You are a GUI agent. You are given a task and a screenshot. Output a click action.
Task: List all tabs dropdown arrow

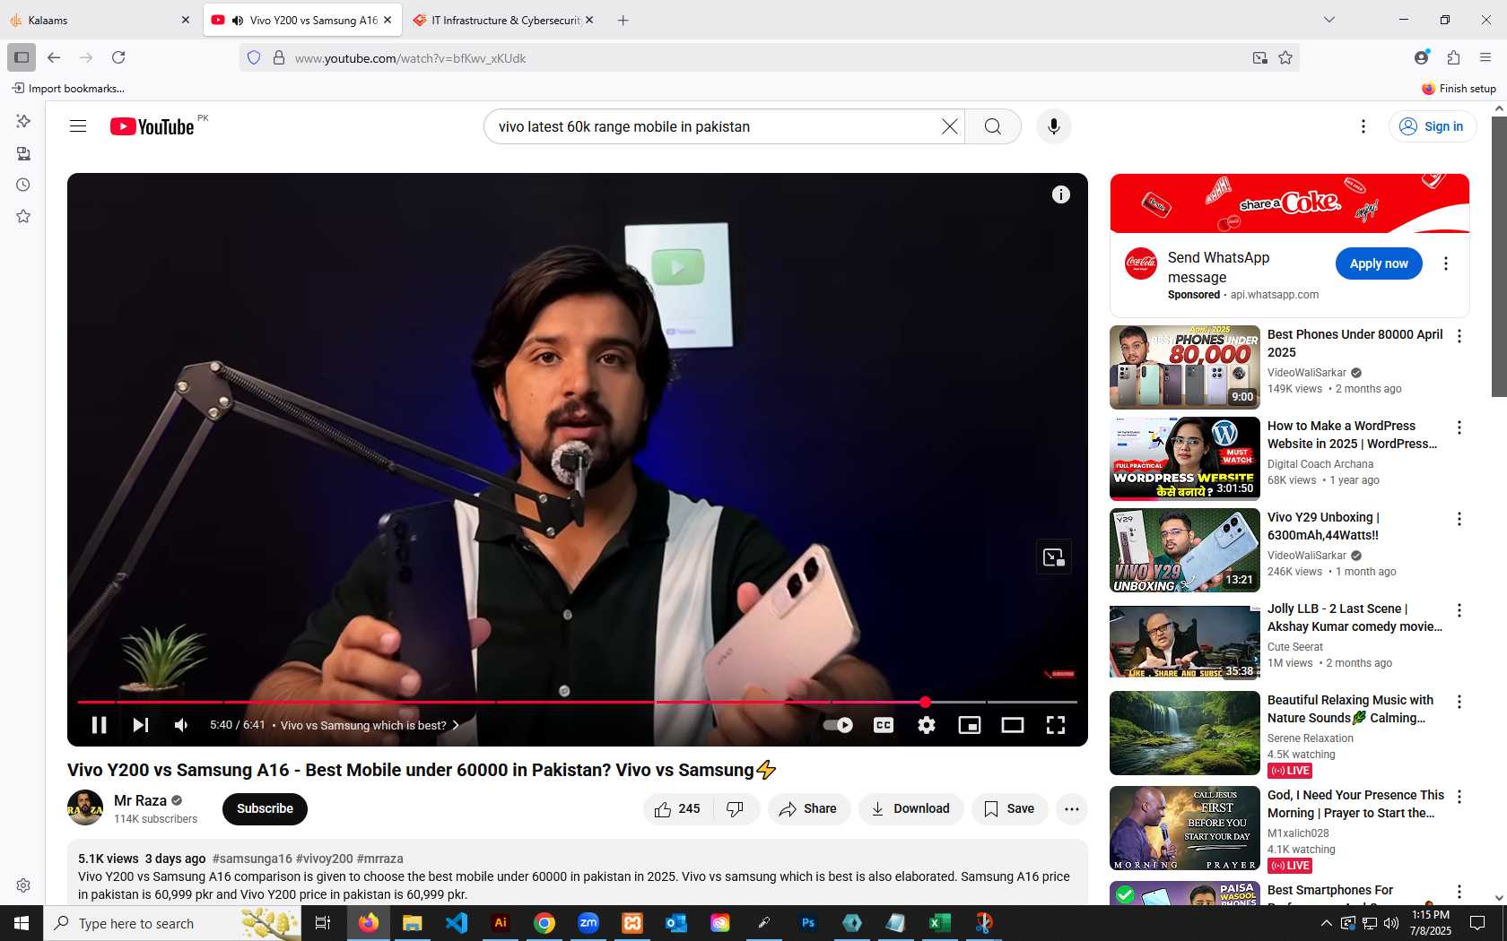(1329, 20)
